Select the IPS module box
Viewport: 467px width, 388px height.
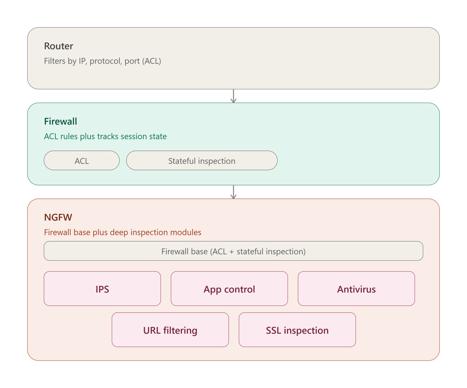[102, 289]
